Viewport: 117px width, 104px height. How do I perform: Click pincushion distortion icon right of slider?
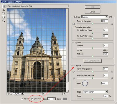tap(112, 24)
